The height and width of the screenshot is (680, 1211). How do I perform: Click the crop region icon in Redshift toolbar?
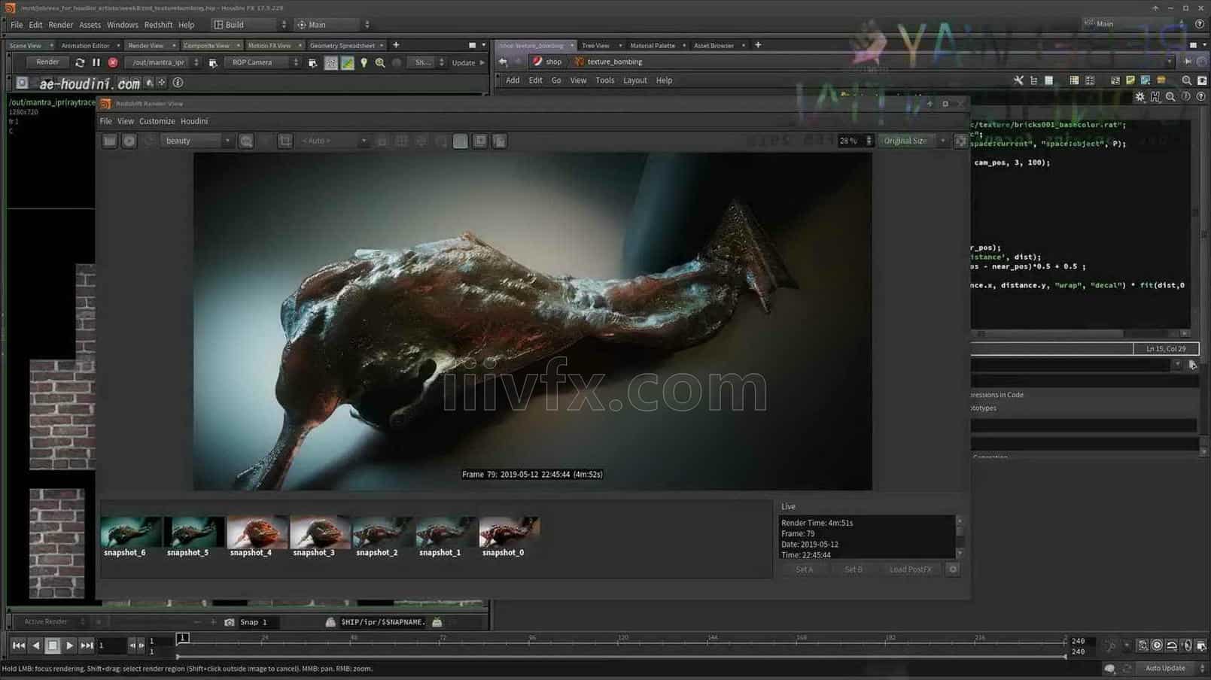pyautogui.click(x=285, y=141)
